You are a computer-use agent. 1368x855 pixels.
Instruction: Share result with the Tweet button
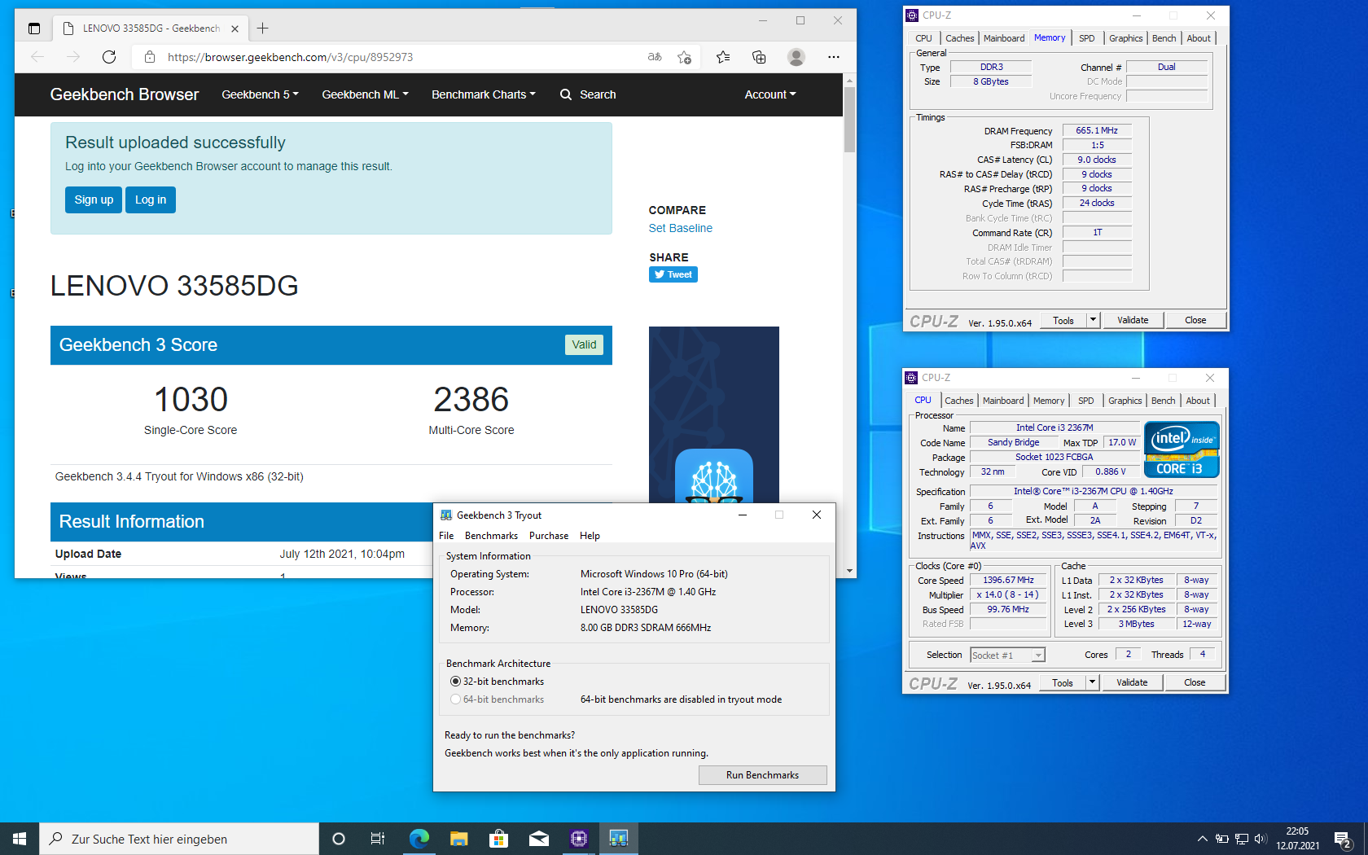tap(673, 274)
